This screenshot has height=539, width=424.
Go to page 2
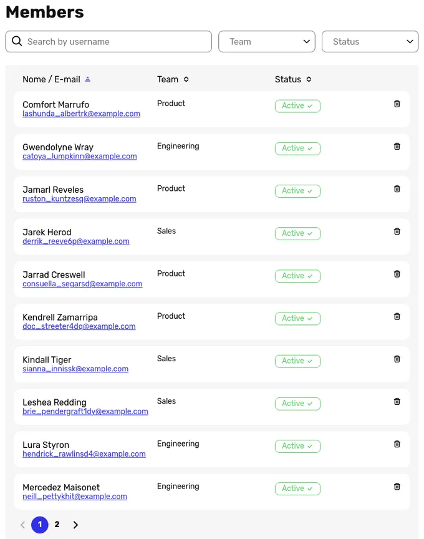(57, 525)
